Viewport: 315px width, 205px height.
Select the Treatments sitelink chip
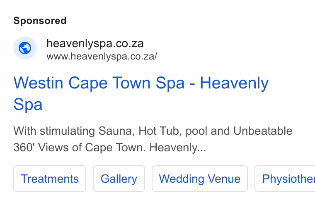pos(50,179)
